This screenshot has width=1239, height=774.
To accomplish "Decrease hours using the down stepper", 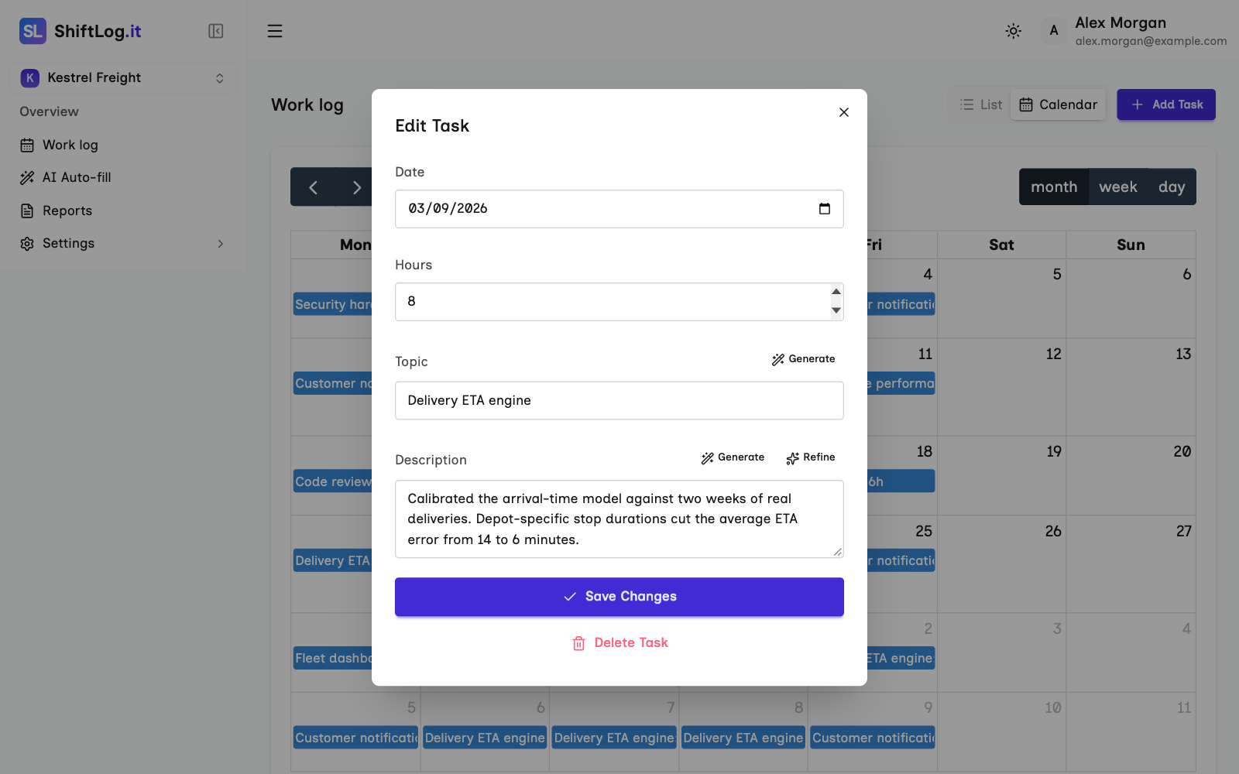I will pyautogui.click(x=836, y=310).
